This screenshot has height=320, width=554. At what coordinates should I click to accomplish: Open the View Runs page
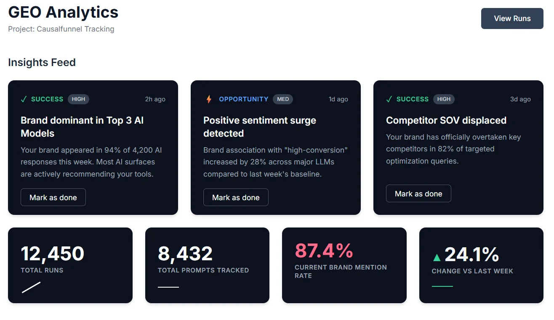pyautogui.click(x=512, y=19)
